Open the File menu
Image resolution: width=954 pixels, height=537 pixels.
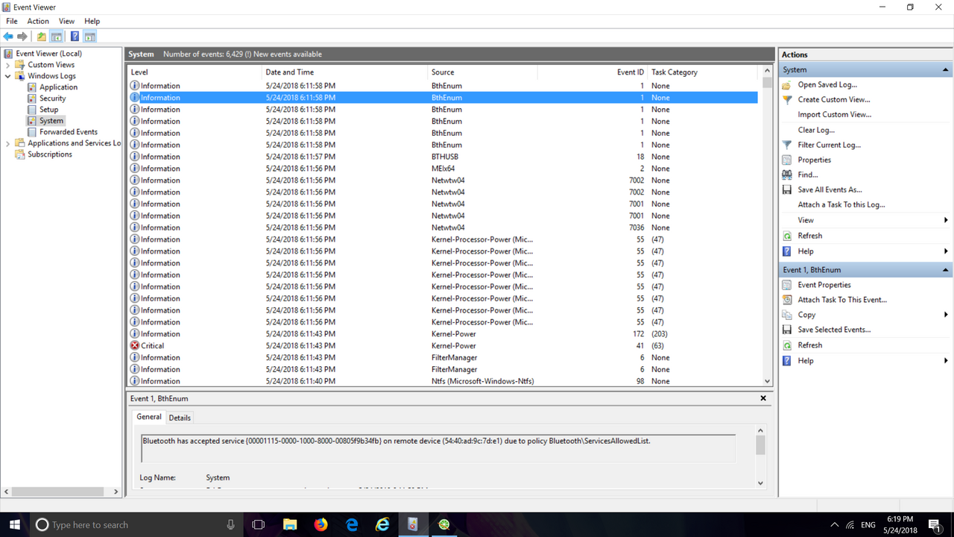[12, 21]
